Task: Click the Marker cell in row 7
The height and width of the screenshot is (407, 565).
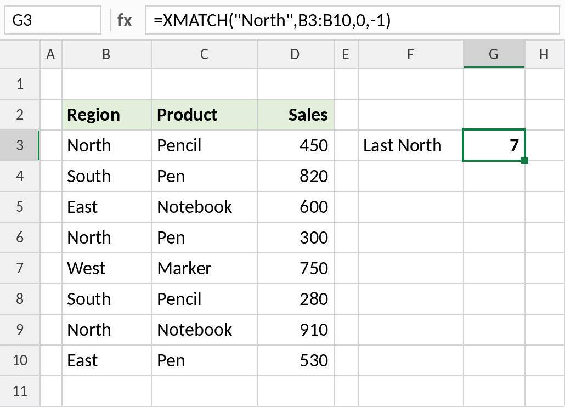Action: 205,268
